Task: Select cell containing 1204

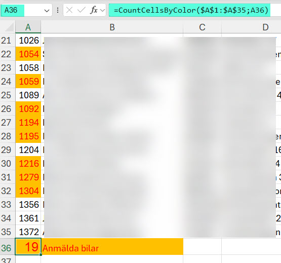Action: pos(28,149)
